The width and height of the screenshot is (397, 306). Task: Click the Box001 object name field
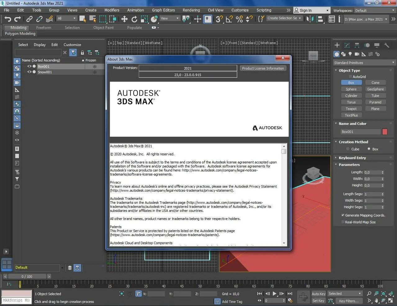(x=360, y=132)
